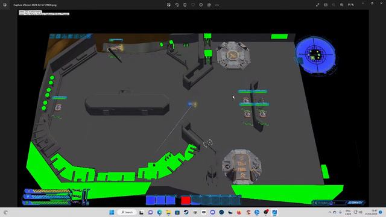Click the Photos app icon next to the filename
The width and height of the screenshot is (386, 217).
click(5, 5)
